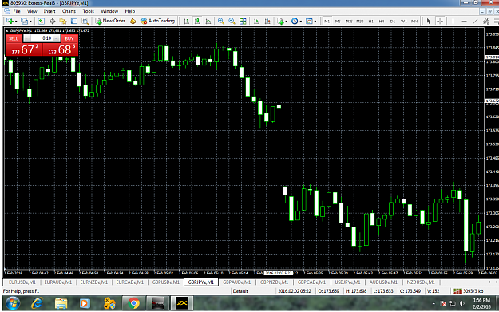Screen dimensions: 499x312
Task: Click the Indicators list icon
Action: point(280,21)
